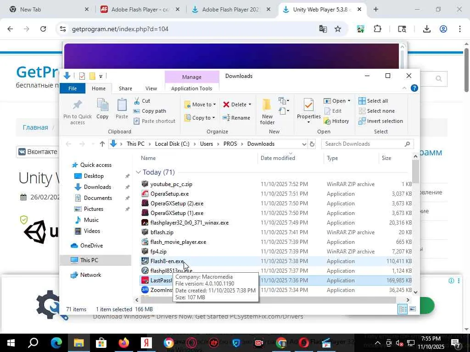This screenshot has width=470, height=352.
Task: Open Customize Quick Access Toolbar dropdown
Action: pos(101,77)
